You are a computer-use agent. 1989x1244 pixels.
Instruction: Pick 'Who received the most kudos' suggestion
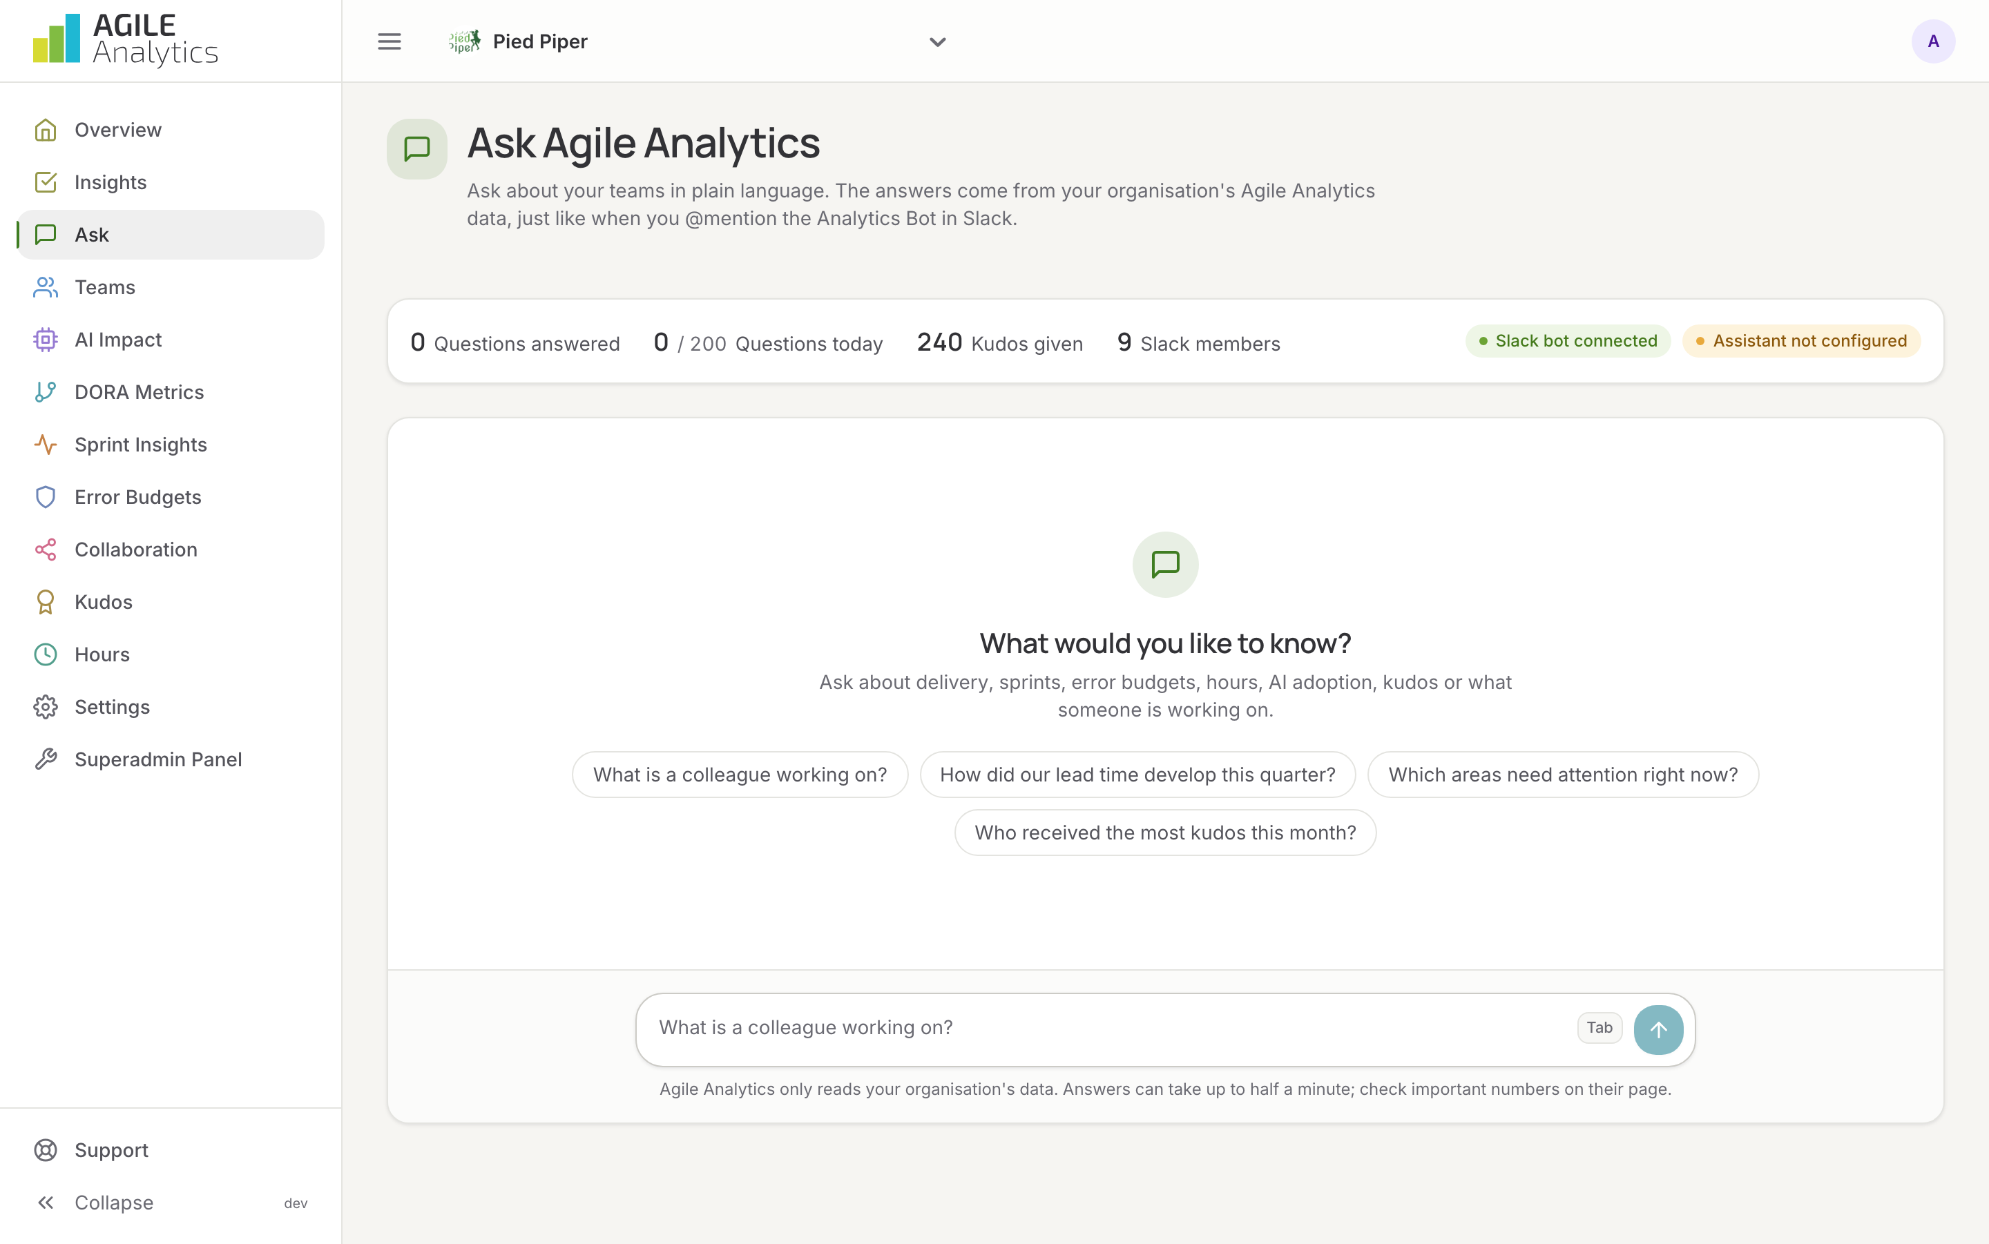1165,833
